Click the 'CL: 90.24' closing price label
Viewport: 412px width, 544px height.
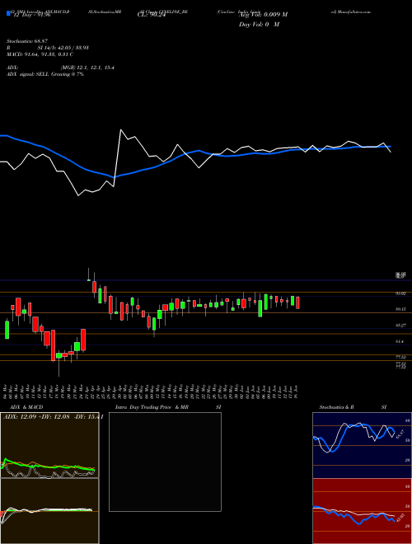(152, 15)
